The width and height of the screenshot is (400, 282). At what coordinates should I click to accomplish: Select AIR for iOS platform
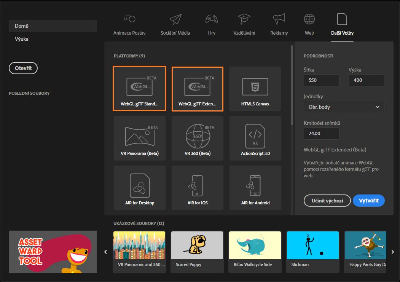pos(198,188)
